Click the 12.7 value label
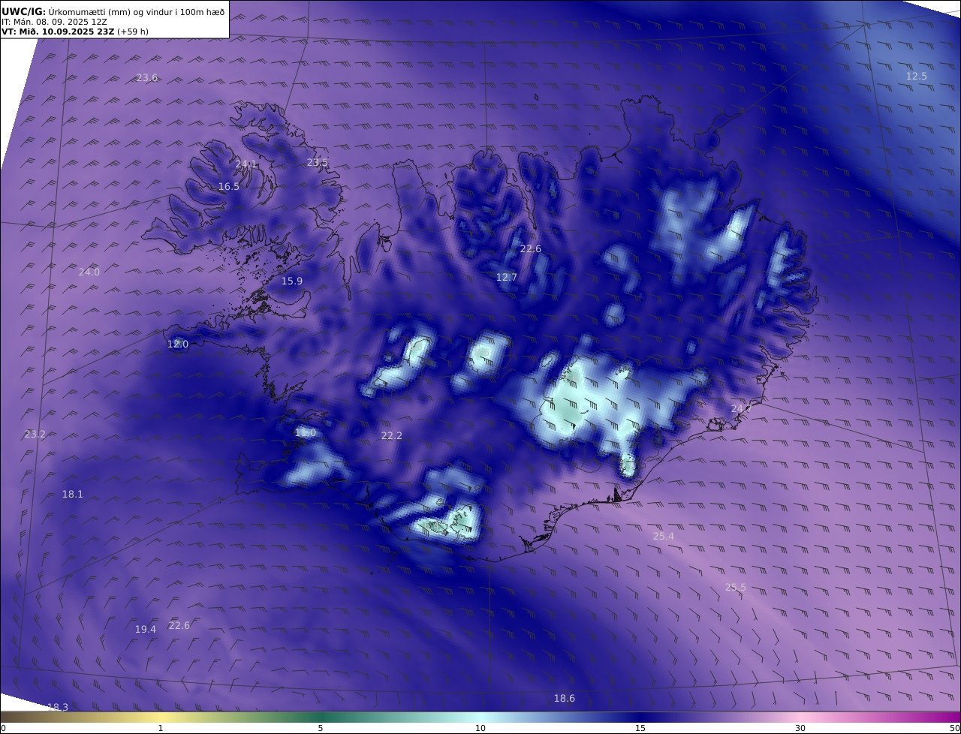Image resolution: width=961 pixels, height=734 pixels. 507,278
